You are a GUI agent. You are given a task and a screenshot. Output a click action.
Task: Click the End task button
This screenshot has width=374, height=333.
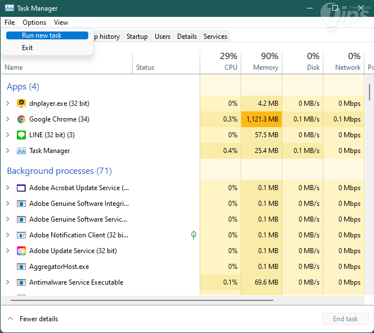point(345,319)
